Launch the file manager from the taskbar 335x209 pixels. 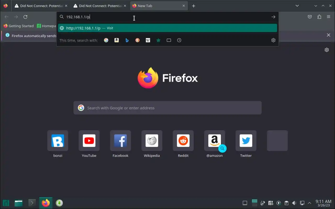[x=18, y=203]
